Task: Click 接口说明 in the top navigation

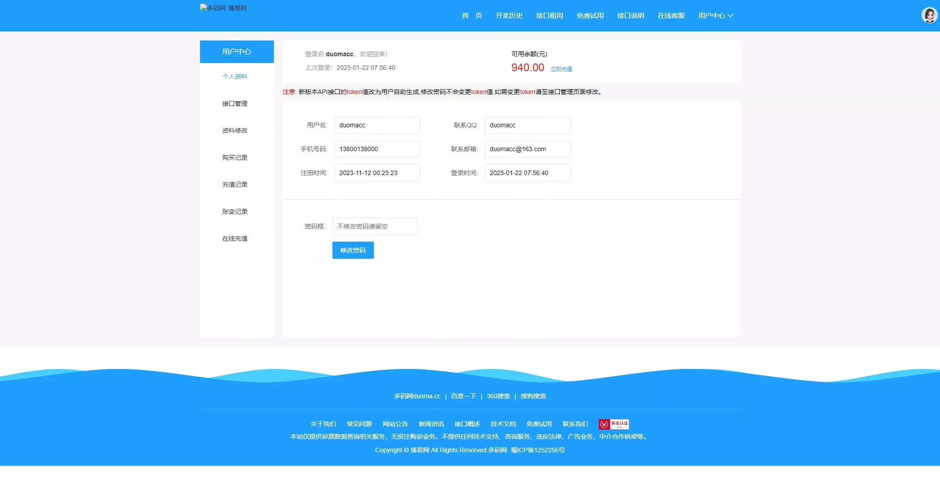Action: click(x=630, y=15)
